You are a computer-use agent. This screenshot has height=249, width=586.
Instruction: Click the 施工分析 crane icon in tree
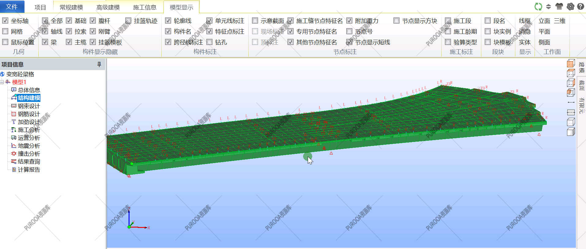coord(14,130)
